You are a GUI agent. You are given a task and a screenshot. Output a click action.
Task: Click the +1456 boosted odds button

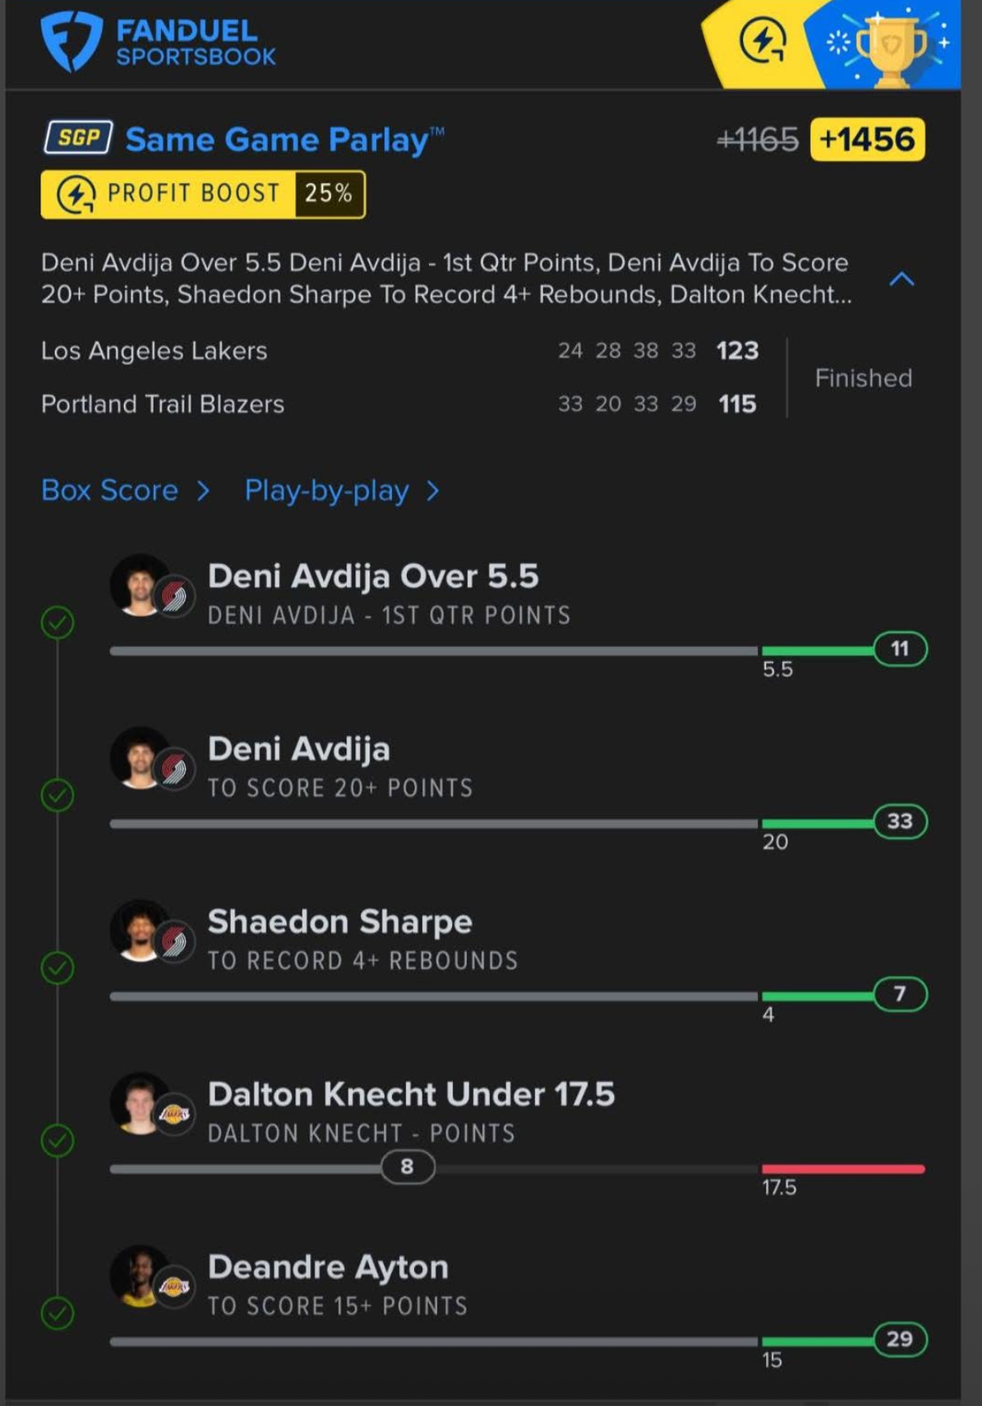pos(867,140)
